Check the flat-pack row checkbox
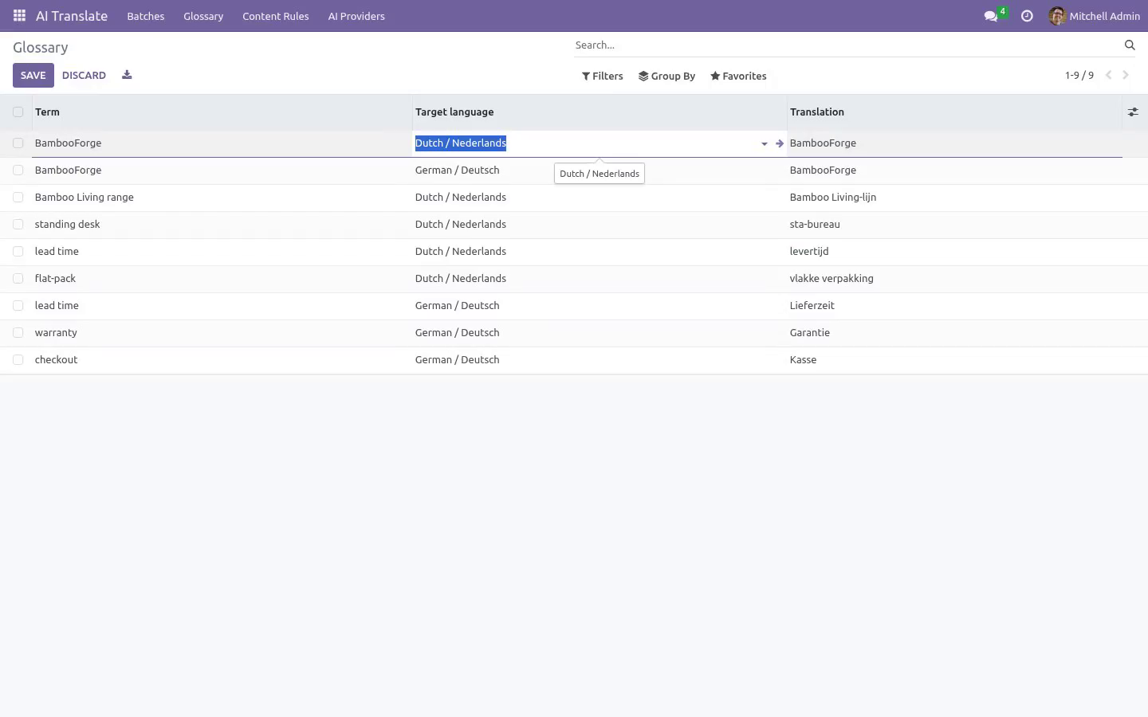 (18, 279)
